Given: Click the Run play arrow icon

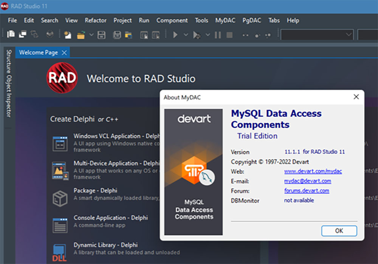Looking at the screenshot, I should (175, 35).
